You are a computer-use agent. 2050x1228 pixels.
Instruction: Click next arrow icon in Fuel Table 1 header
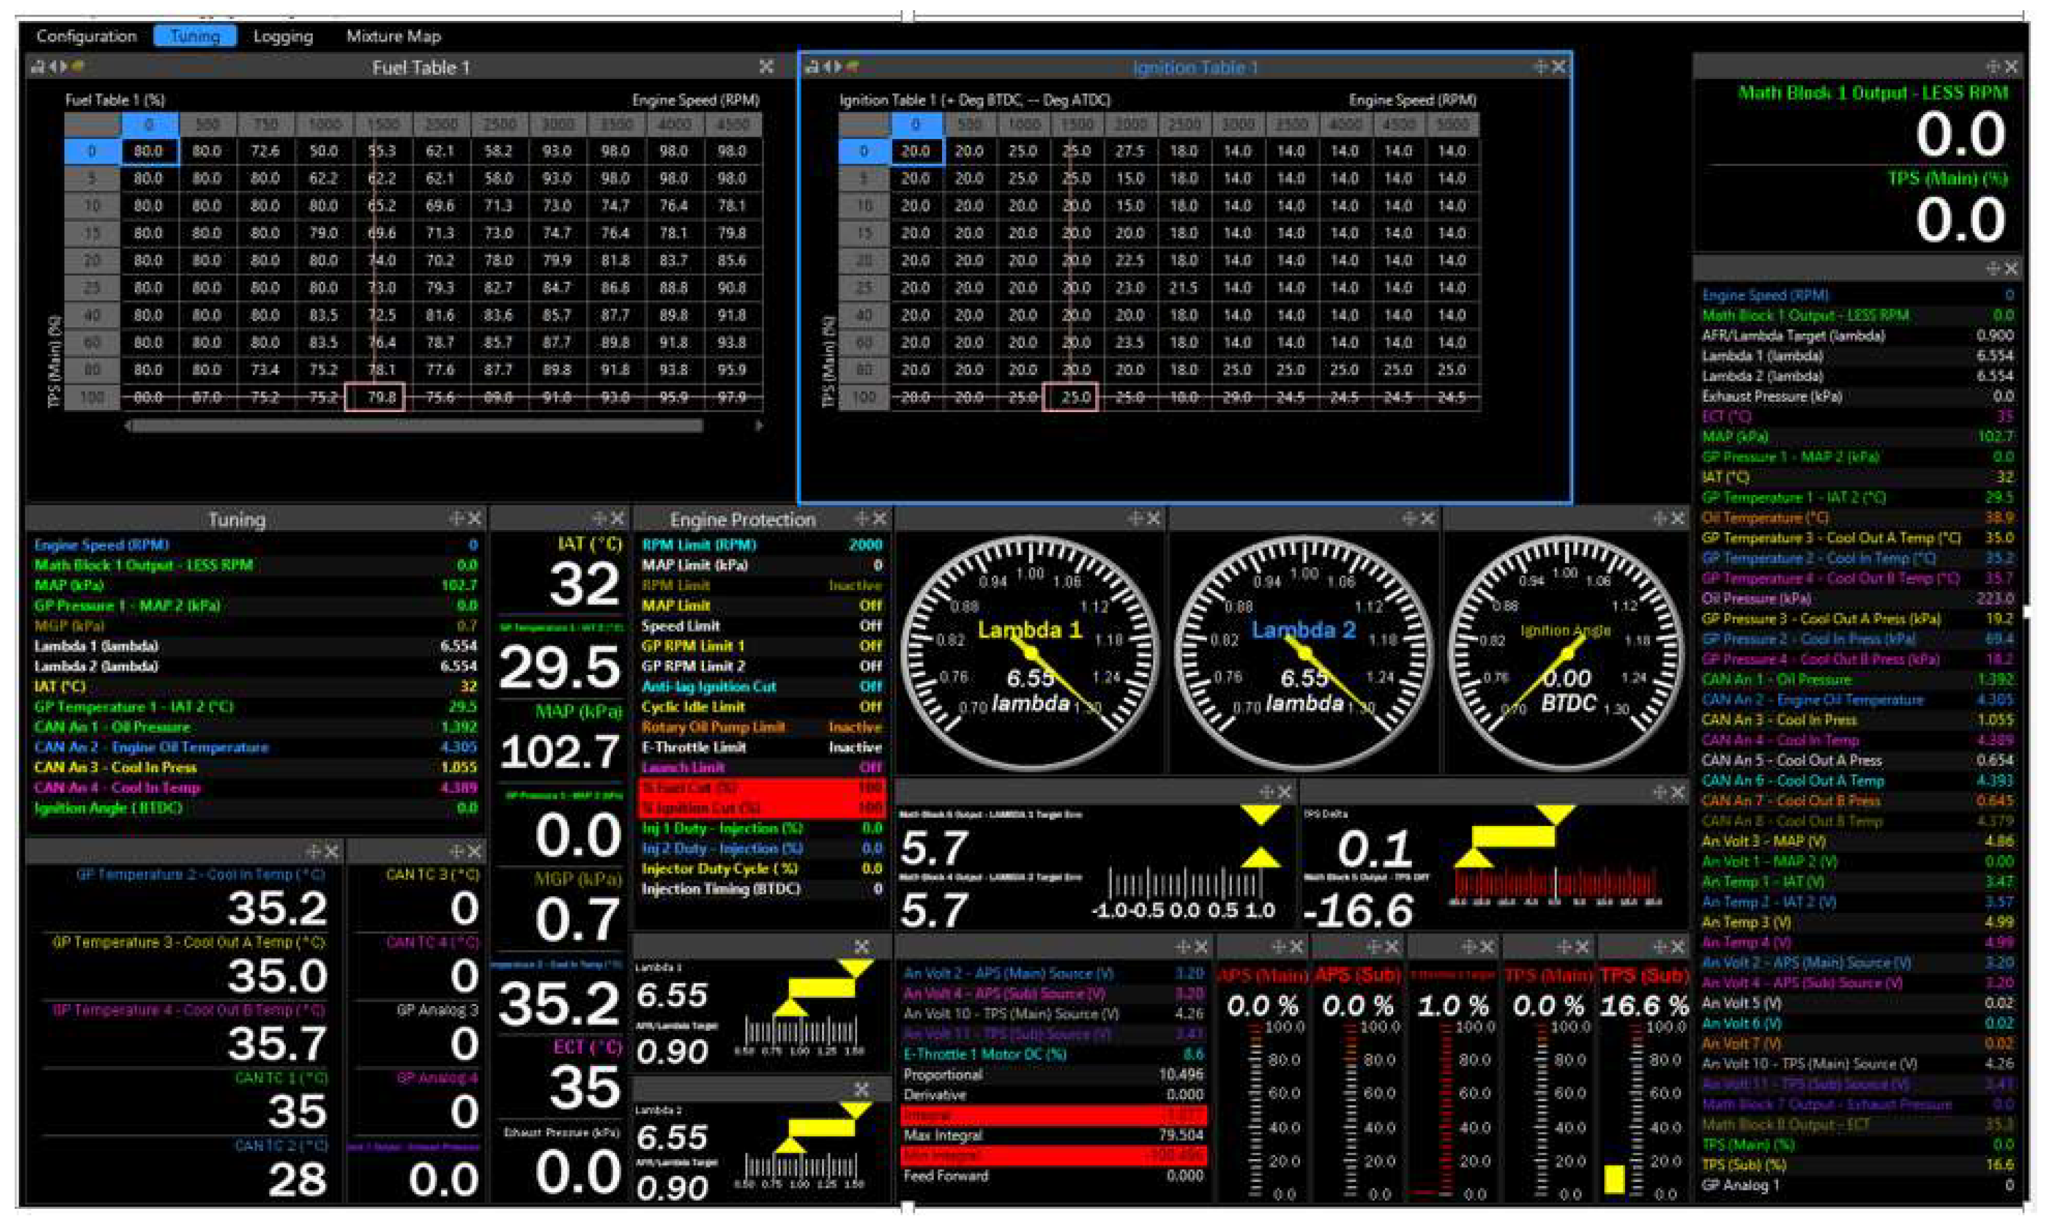pyautogui.click(x=63, y=67)
